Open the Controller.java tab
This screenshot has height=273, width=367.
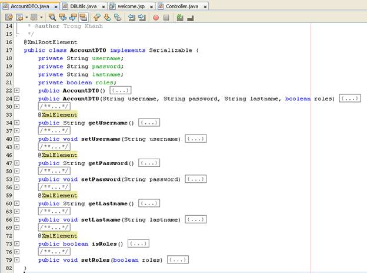(182, 6)
